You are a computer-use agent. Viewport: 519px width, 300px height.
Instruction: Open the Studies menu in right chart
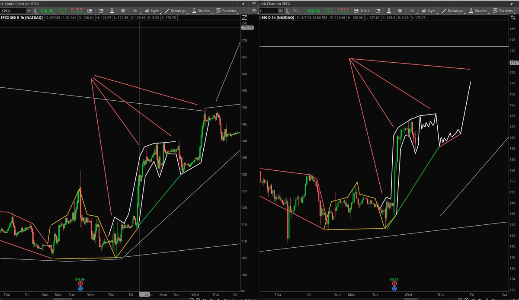pyautogui.click(x=478, y=10)
